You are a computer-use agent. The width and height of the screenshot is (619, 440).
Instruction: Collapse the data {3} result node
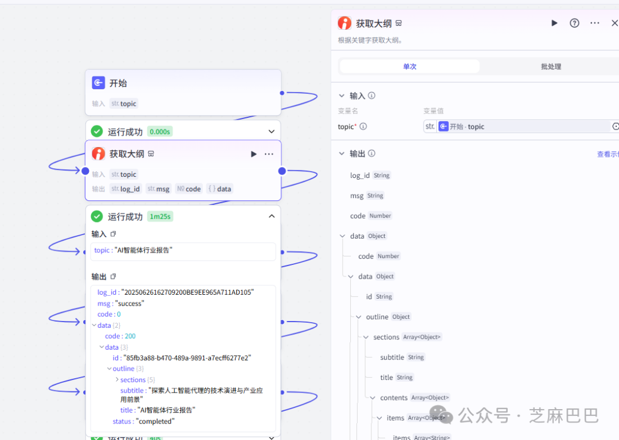point(102,347)
